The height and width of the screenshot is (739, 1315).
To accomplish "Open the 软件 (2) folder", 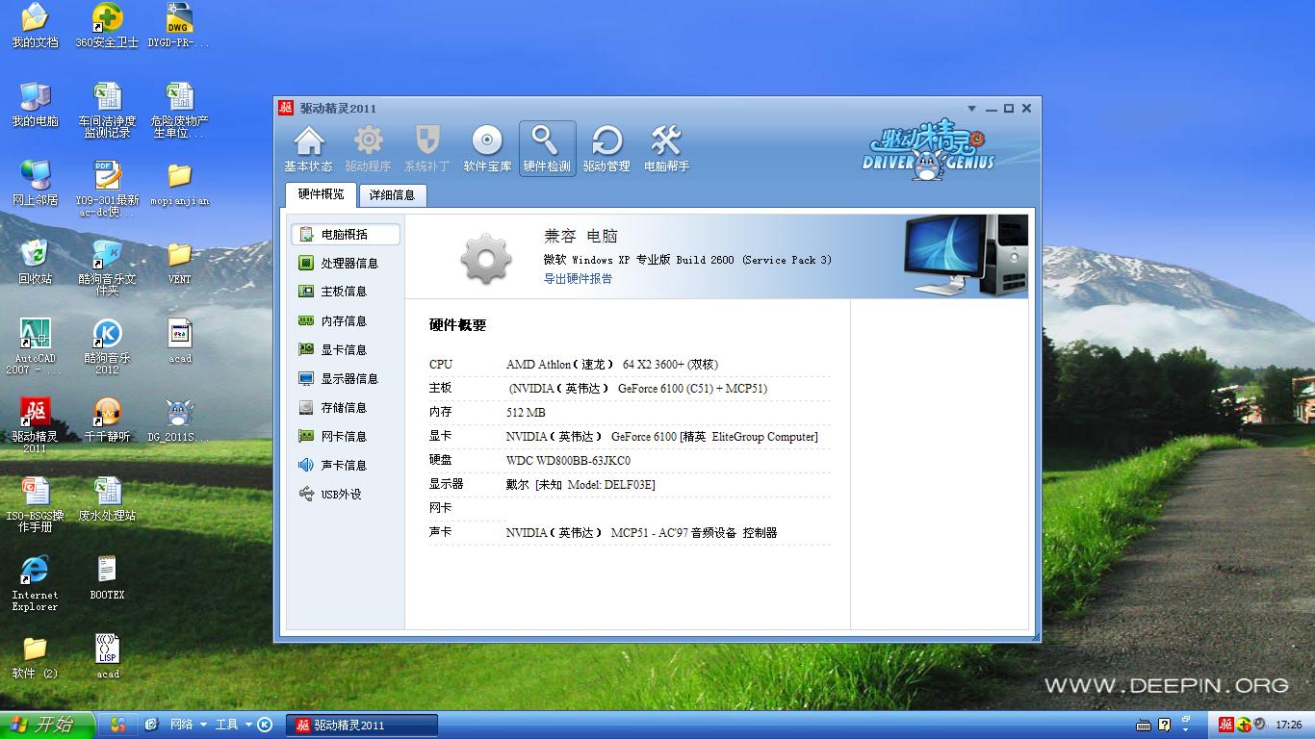I will pyautogui.click(x=35, y=657).
